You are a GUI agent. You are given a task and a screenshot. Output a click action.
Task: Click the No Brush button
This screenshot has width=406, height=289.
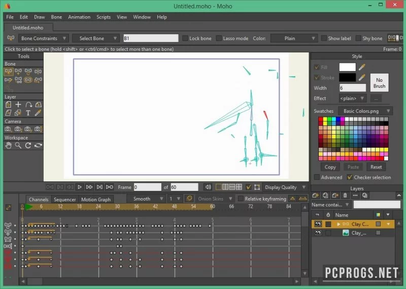(379, 83)
